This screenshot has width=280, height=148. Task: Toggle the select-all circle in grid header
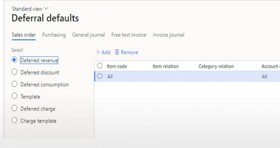100,66
